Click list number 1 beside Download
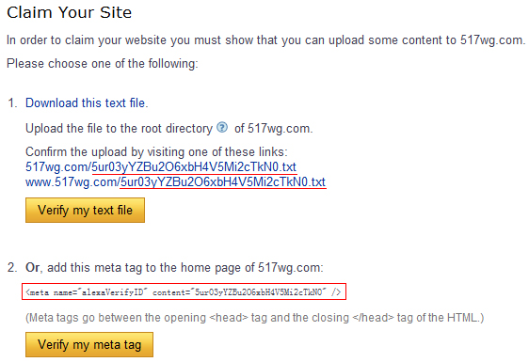The width and height of the screenshot is (529, 362). (x=12, y=102)
